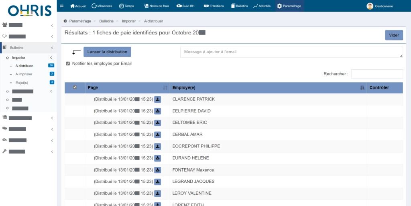Image resolution: width=411 pixels, height=206 pixels.
Task: Download CLARENCE PATRICK's payslip
Action: (158, 99)
